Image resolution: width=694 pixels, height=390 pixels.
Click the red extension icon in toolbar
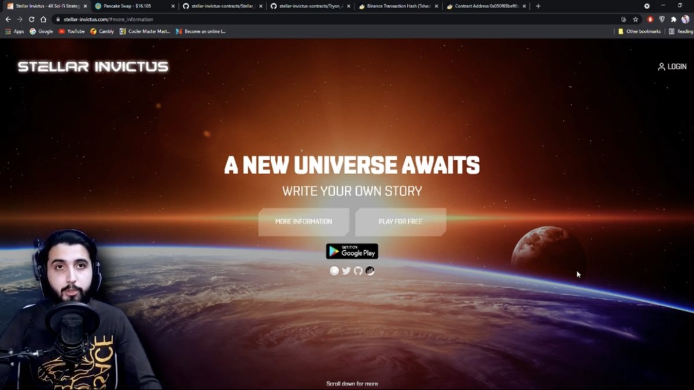click(650, 19)
